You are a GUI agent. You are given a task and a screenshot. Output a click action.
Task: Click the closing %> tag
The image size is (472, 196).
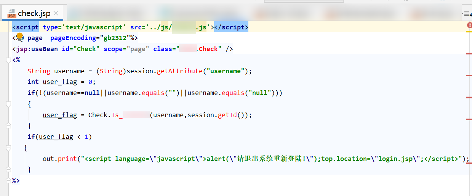coord(16,180)
